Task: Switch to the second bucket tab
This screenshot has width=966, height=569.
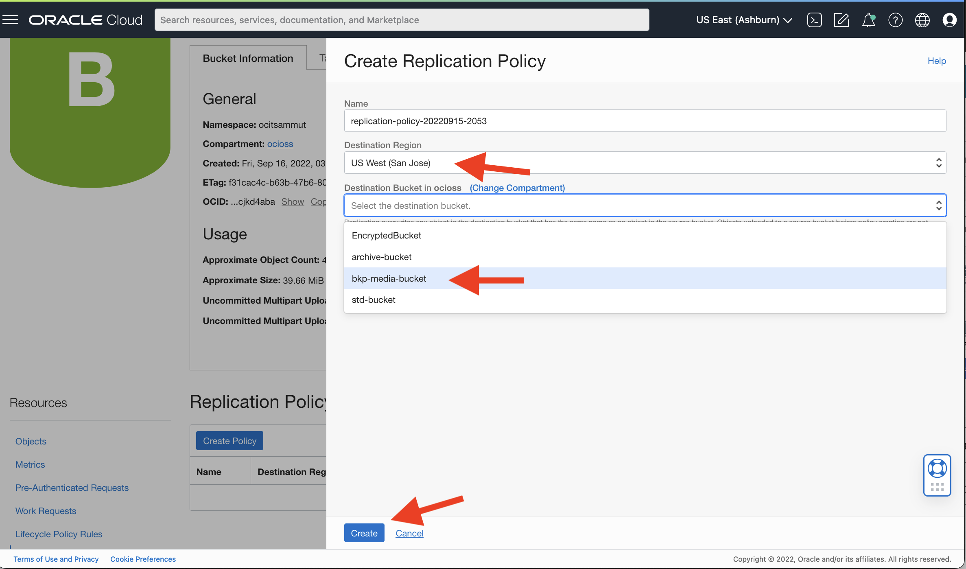Action: point(325,58)
